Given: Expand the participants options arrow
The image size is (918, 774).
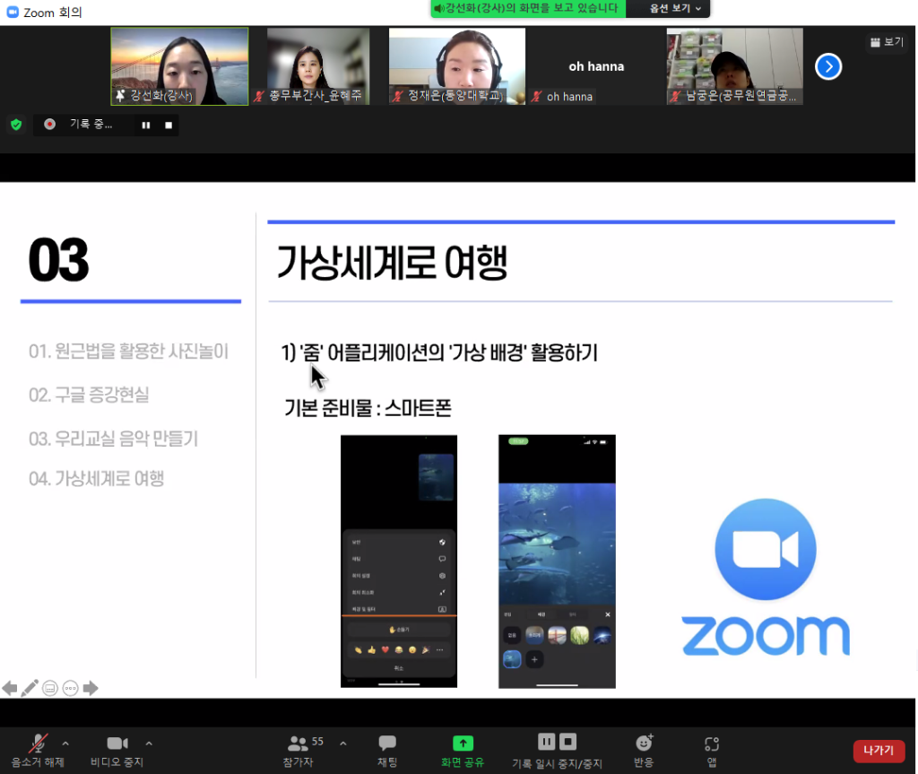Looking at the screenshot, I should point(342,743).
